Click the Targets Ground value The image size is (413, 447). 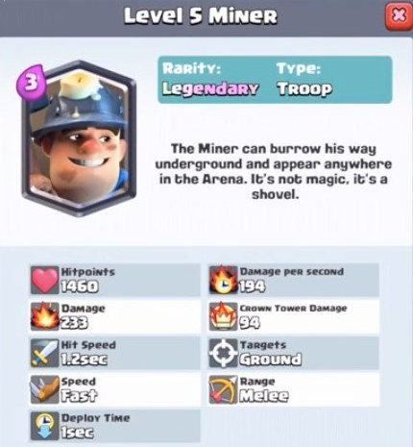271,360
